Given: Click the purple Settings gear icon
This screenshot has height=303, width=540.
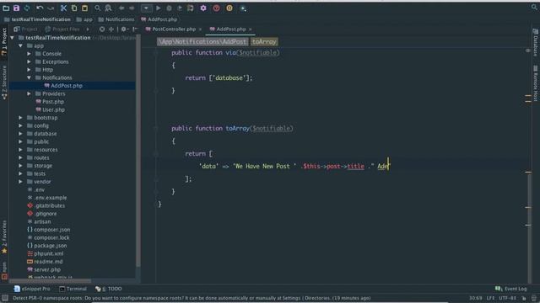Looking at the screenshot, I should point(203,8).
